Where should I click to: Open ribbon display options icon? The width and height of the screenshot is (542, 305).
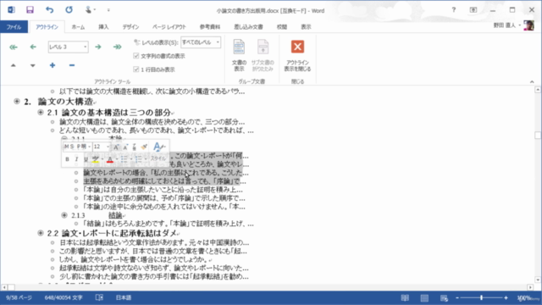(473, 10)
